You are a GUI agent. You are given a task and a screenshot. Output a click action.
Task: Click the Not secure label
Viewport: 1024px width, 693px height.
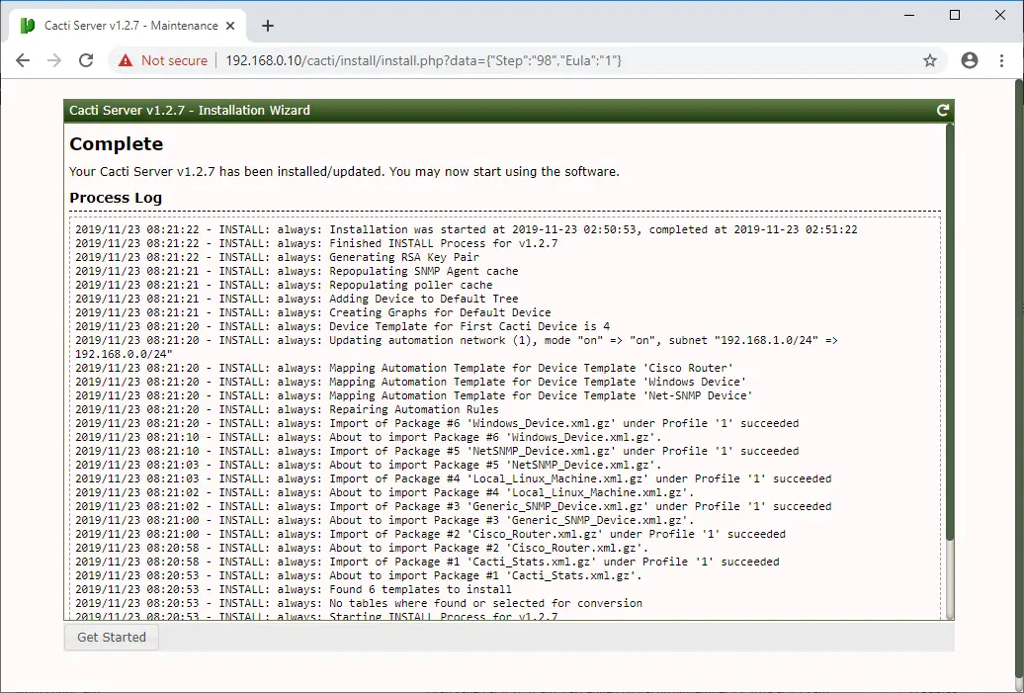click(x=174, y=60)
